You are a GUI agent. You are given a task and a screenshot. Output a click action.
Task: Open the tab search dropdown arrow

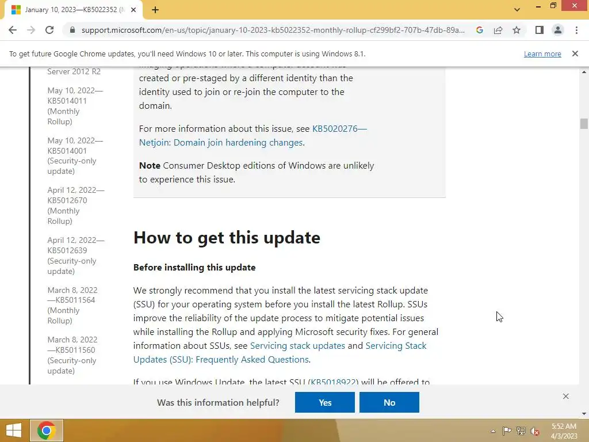coord(517,10)
